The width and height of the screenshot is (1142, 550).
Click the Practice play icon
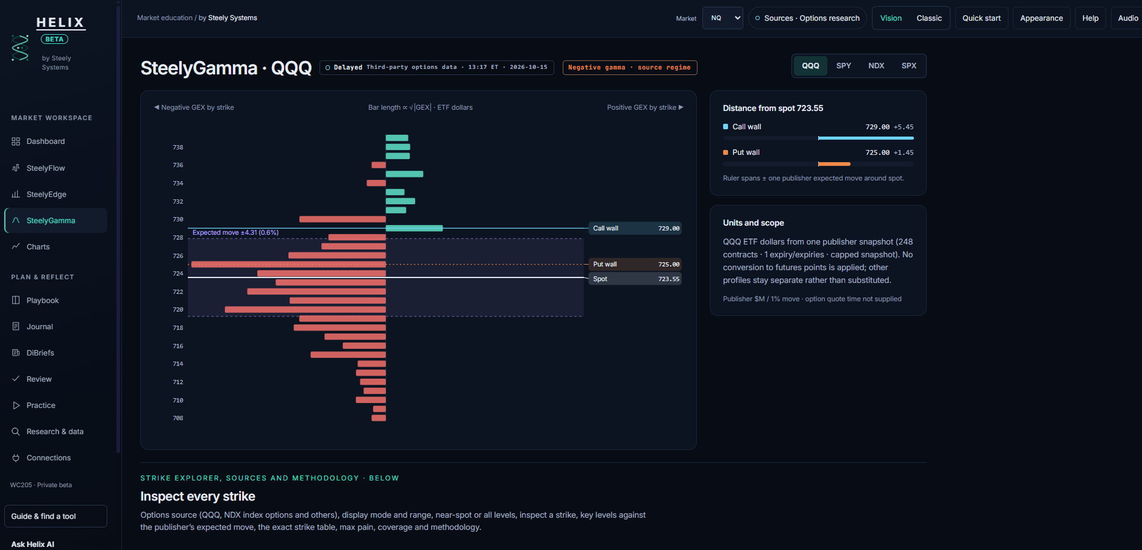coord(16,405)
